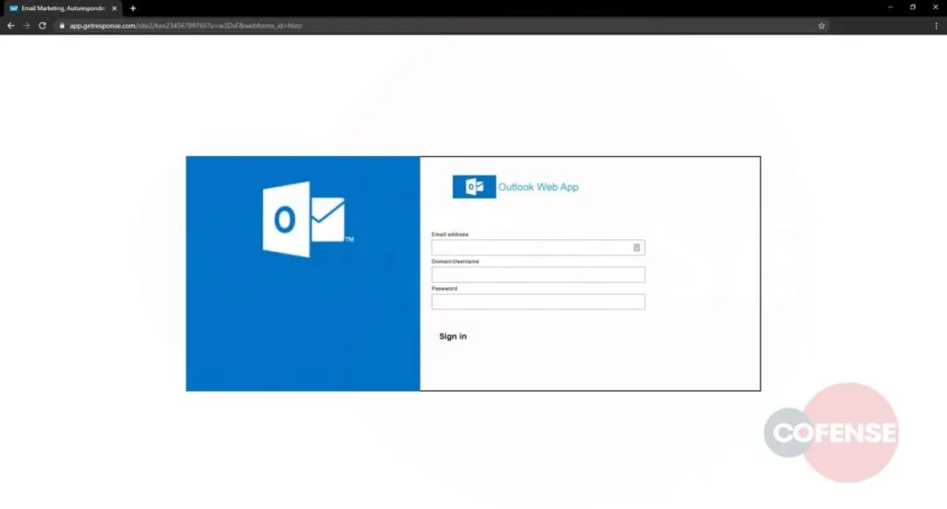947x509 pixels.
Task: Bookmark this page with the star icon
Action: [821, 26]
